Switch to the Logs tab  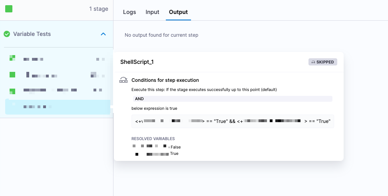(x=129, y=12)
